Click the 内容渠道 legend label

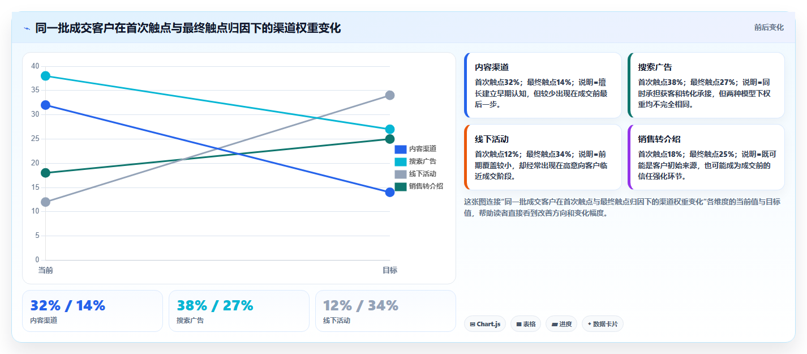(x=423, y=149)
